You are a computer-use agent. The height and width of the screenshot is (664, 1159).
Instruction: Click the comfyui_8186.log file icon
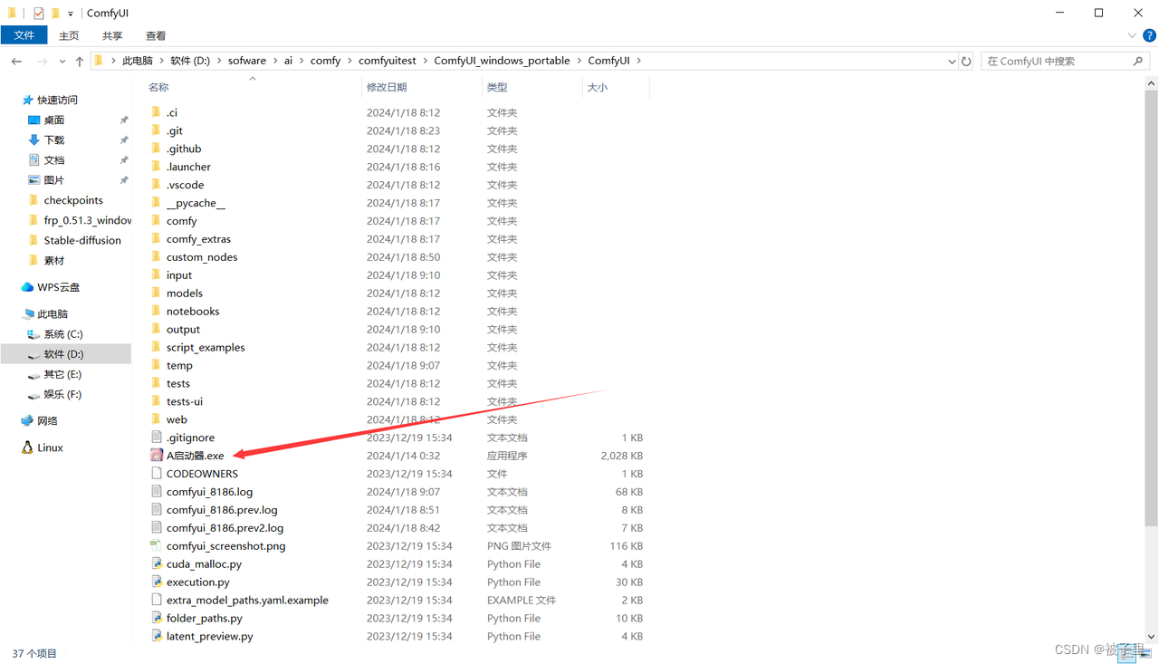(157, 492)
